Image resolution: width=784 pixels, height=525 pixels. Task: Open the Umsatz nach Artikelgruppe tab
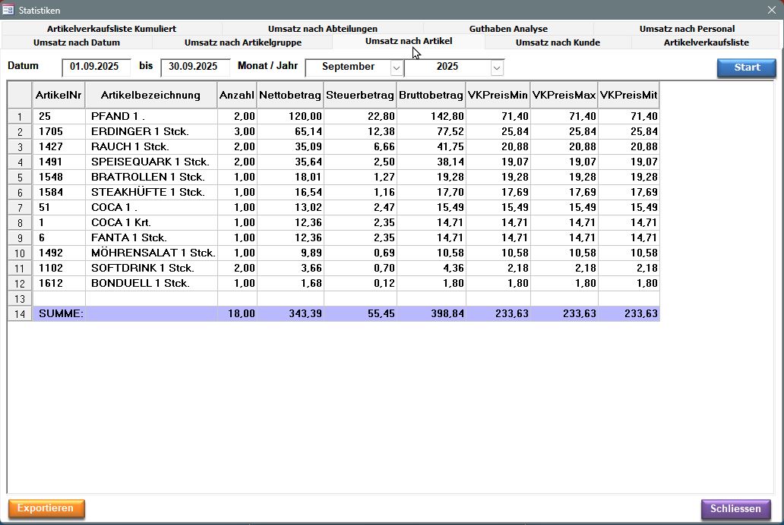click(242, 42)
